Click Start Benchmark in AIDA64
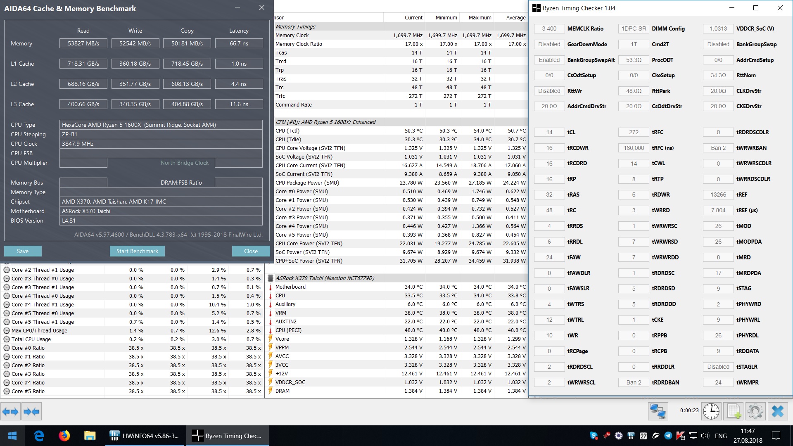Screen dimensions: 793x446 137,251
